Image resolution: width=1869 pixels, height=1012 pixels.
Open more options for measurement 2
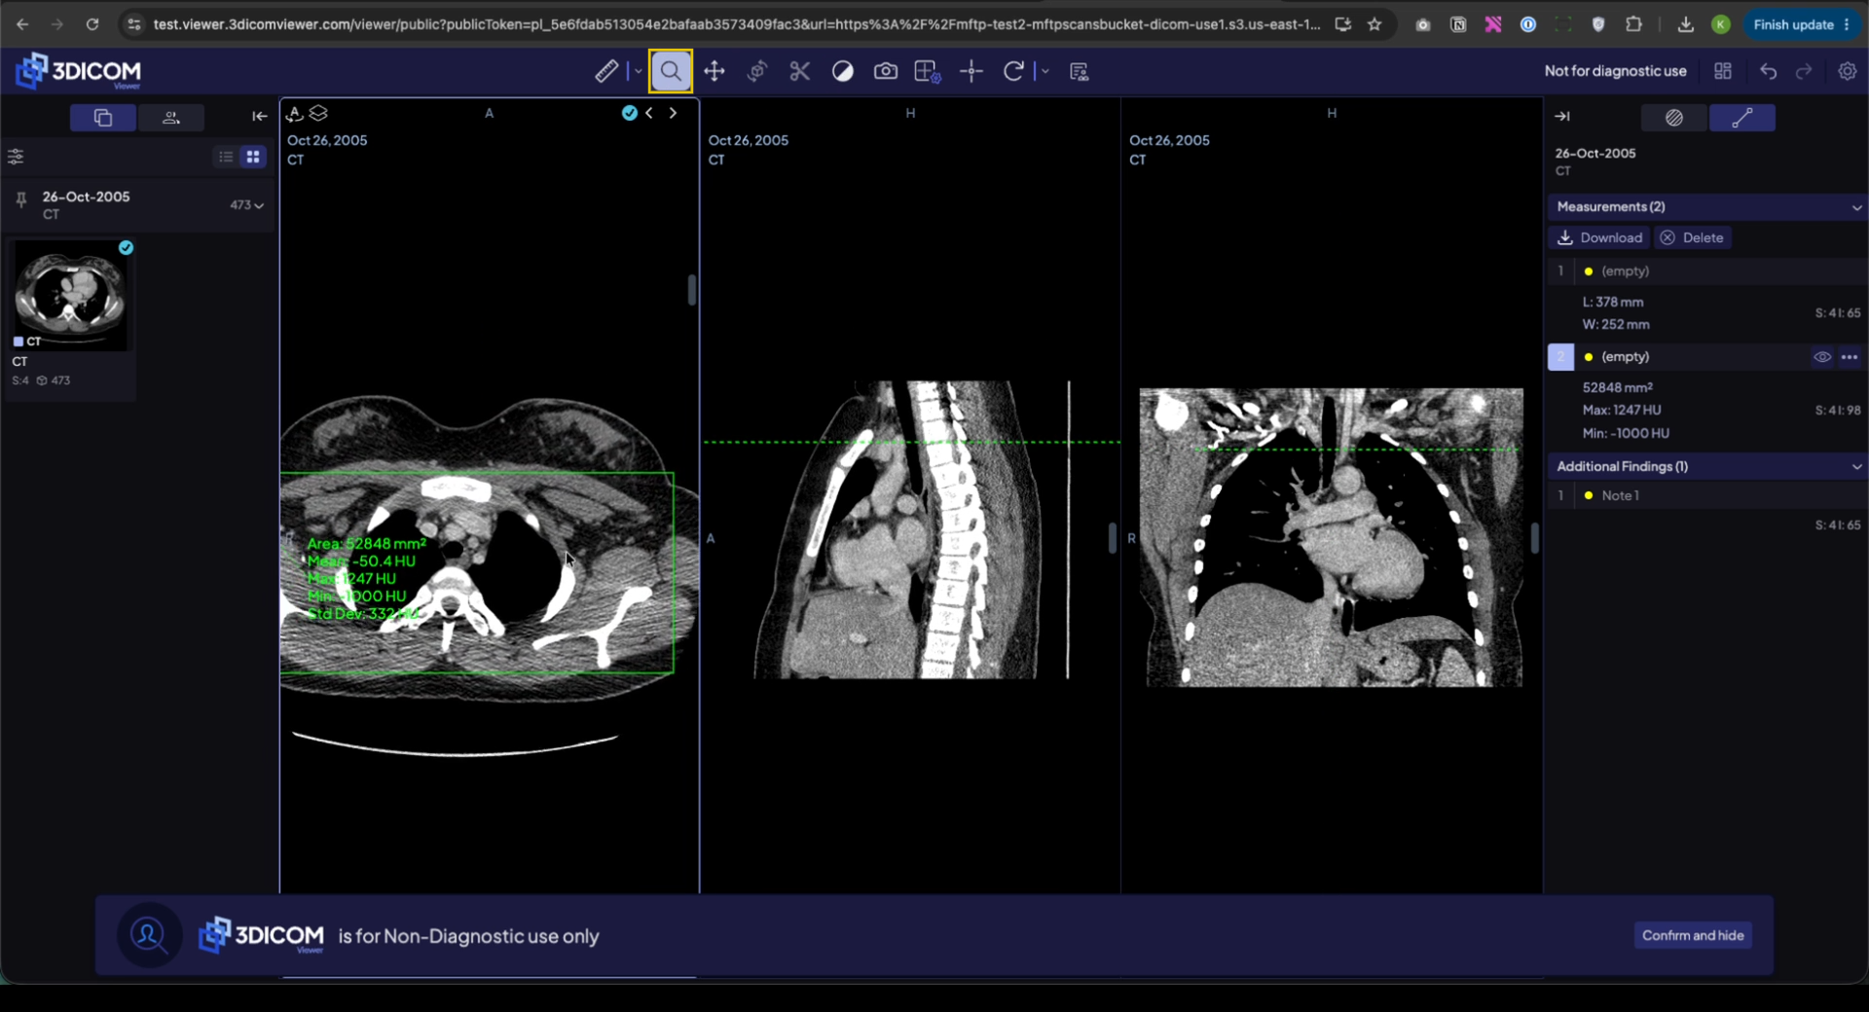point(1850,357)
